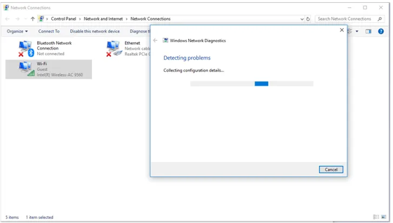Viewport: 393px width, 223px height.
Task: Navigate forward in Network Connections window
Action: [x=17, y=19]
